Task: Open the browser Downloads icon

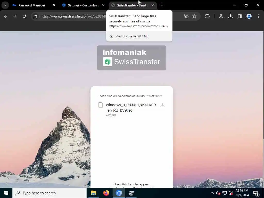Action: coord(230,16)
